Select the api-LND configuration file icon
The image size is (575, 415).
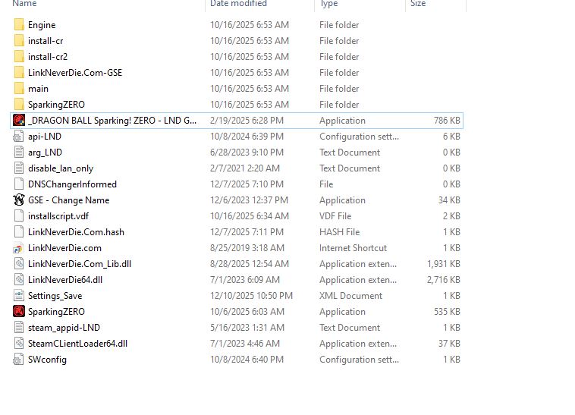(x=19, y=137)
